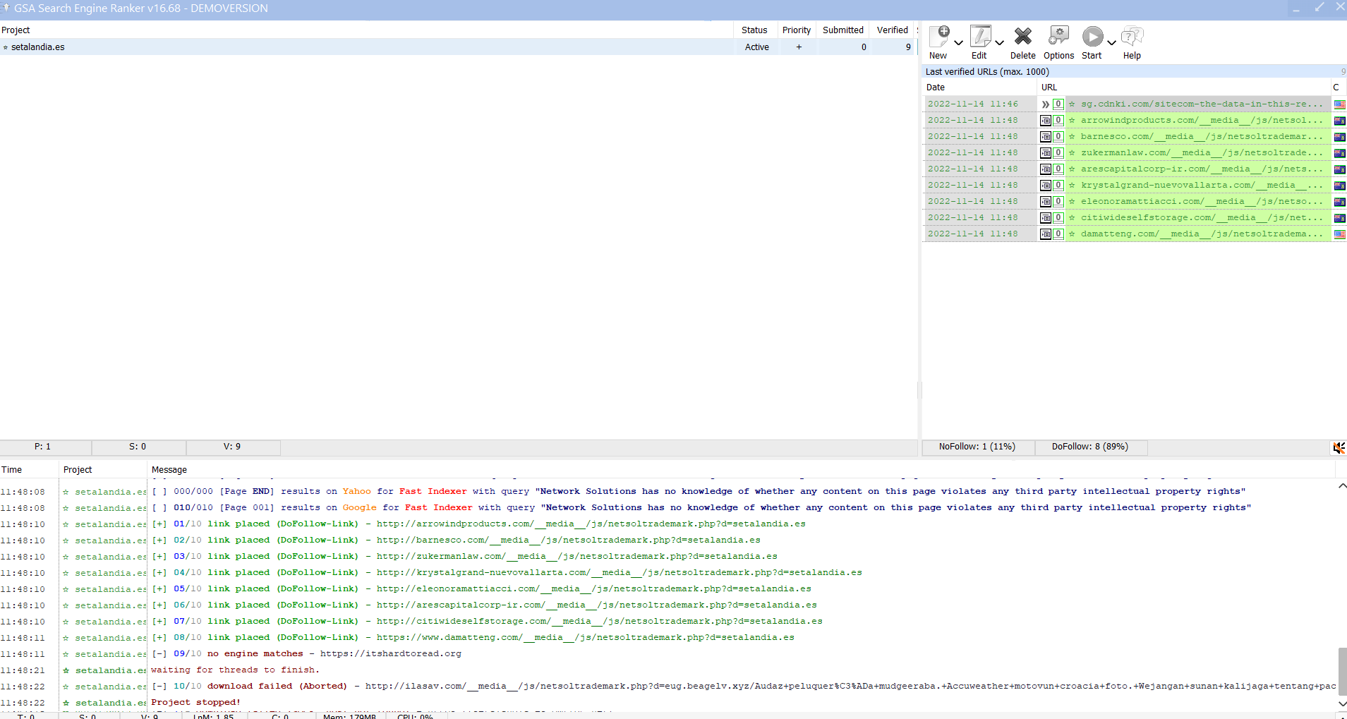Click the star icon beside setalandia.es project
The height and width of the screenshot is (719, 1347).
tap(6, 47)
